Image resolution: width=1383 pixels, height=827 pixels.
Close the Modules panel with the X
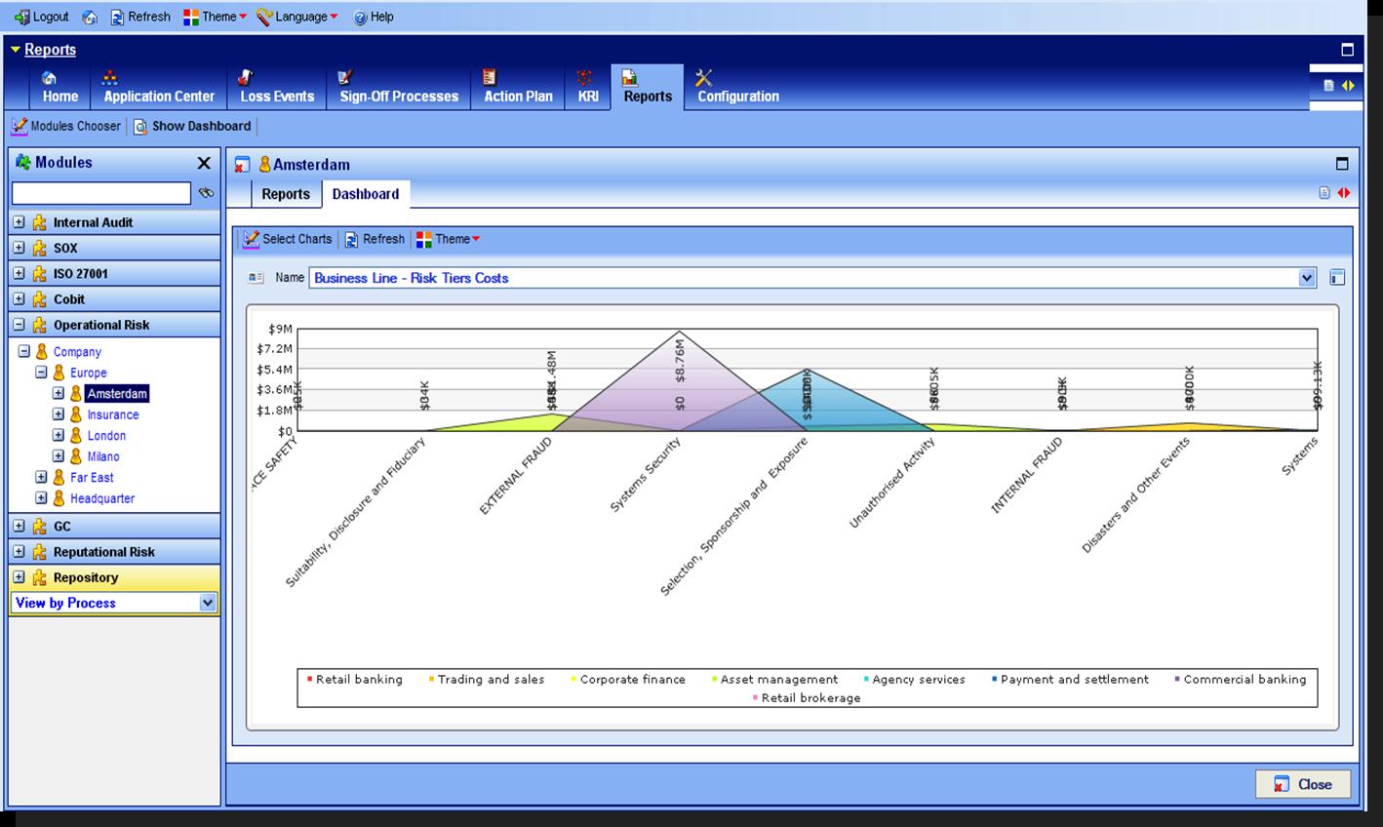pos(204,163)
